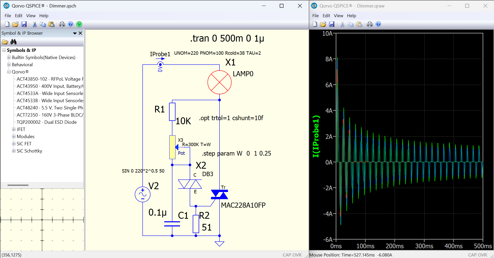The height and width of the screenshot is (258, 494).
Task: Close the Symbol & IP Browser panel
Action: [x=80, y=33]
